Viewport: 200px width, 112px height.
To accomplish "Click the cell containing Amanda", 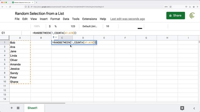I will [20, 64].
